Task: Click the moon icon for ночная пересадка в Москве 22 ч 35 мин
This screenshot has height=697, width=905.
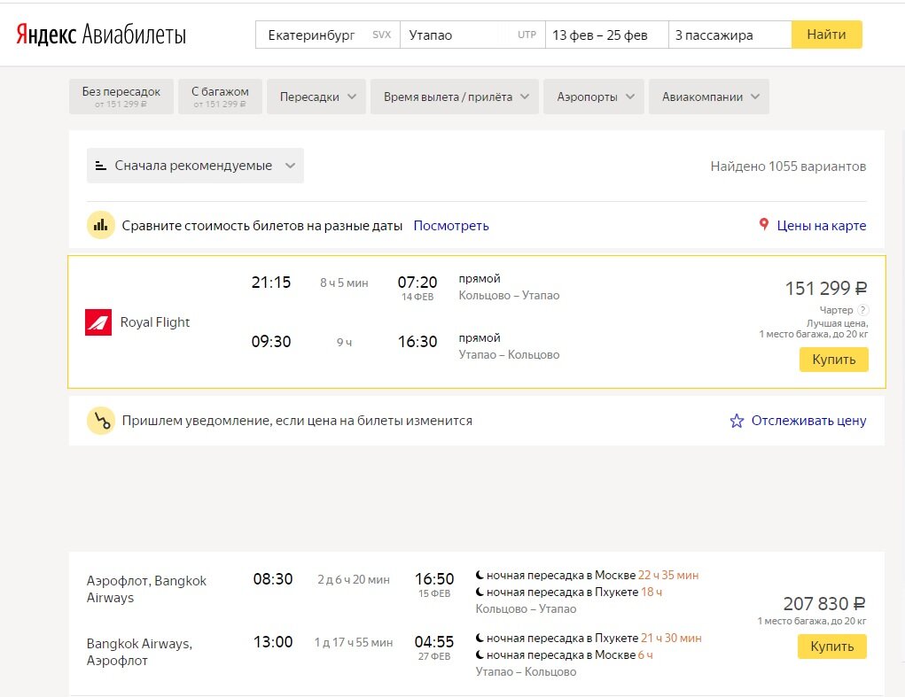Action: [x=480, y=575]
